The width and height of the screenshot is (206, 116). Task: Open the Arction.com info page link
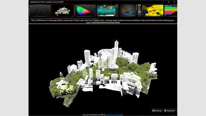pos(114,115)
